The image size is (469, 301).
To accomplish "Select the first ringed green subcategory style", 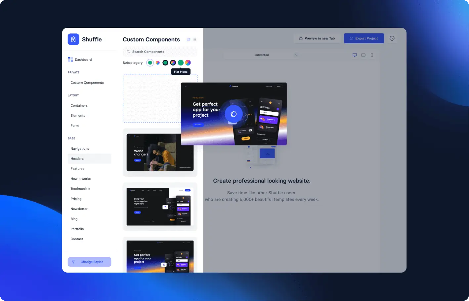I will pos(150,63).
